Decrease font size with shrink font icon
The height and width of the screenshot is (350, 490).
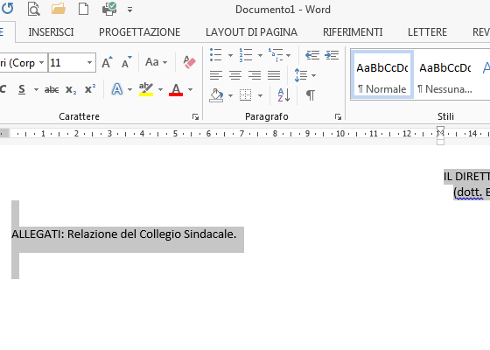(127, 62)
